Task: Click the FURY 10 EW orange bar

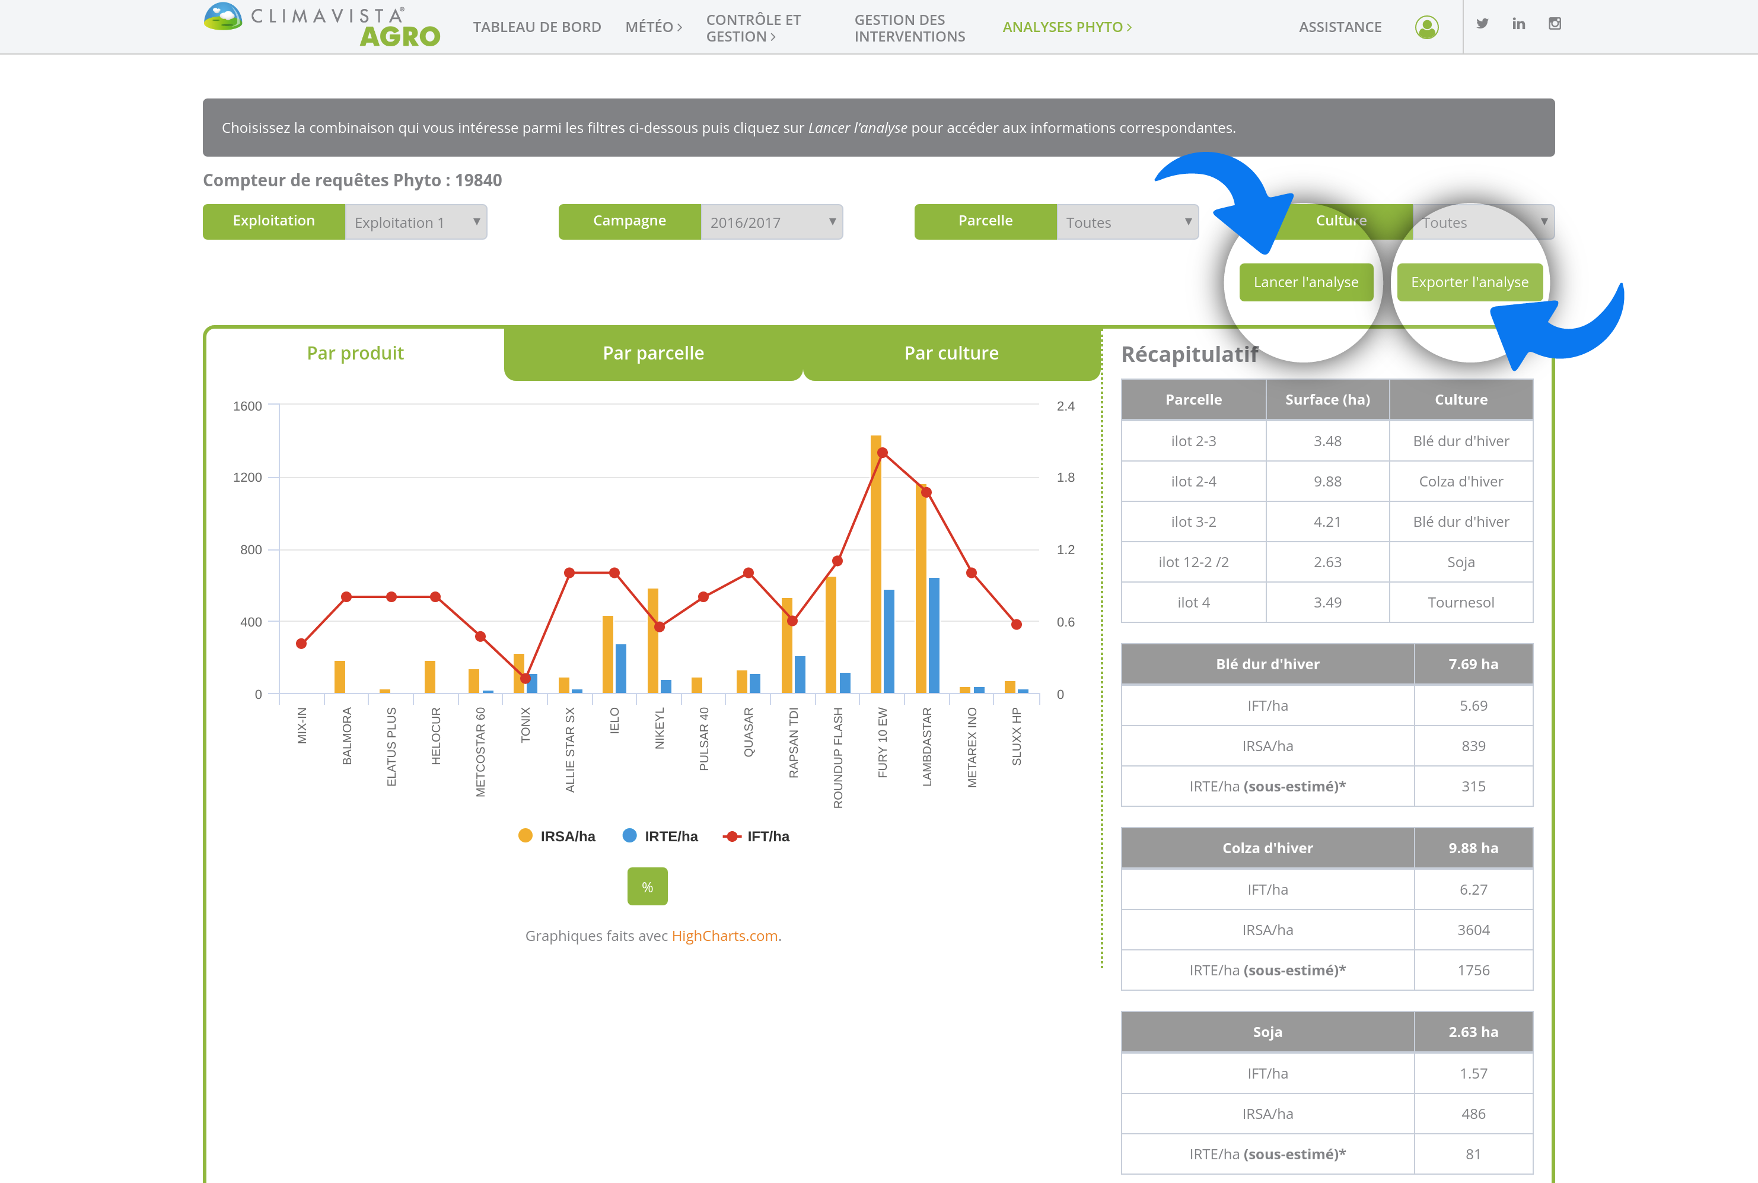Action: 875,564
